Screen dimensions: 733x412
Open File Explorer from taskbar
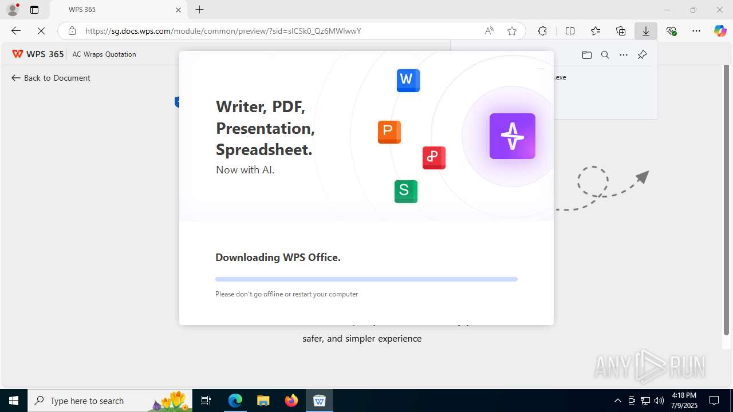tap(263, 401)
